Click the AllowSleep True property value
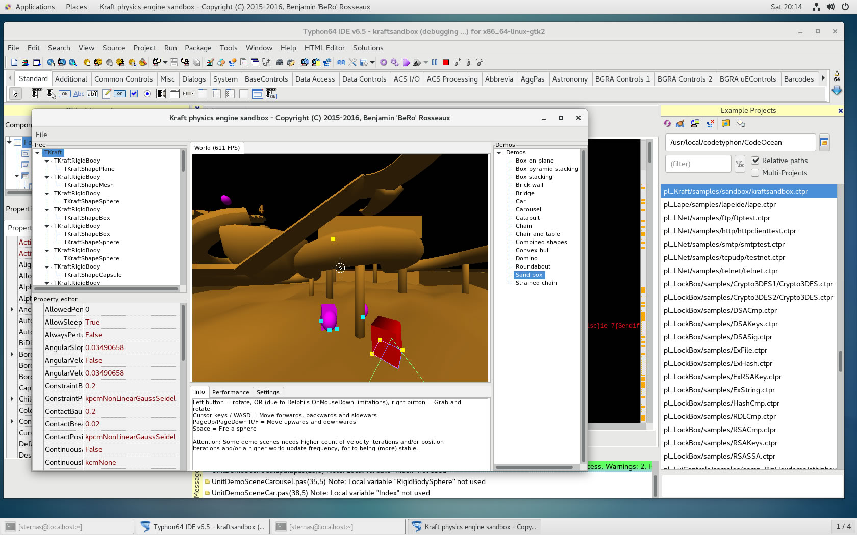 [x=131, y=322]
